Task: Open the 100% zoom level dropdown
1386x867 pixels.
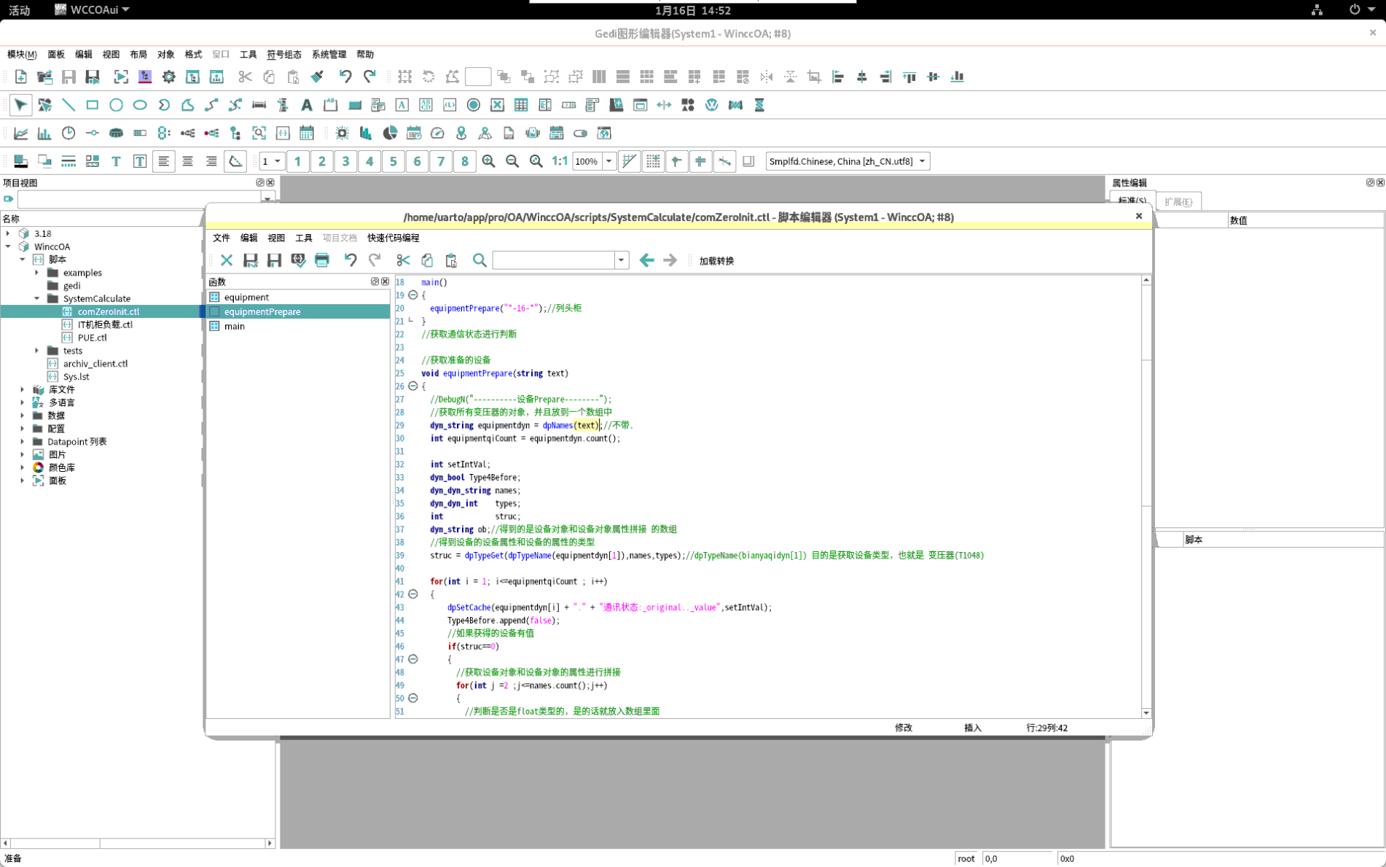Action: (608, 161)
